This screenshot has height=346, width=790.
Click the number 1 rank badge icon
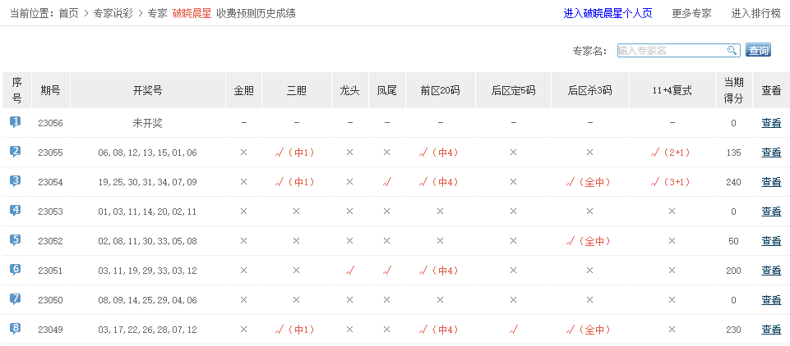pyautogui.click(x=16, y=122)
